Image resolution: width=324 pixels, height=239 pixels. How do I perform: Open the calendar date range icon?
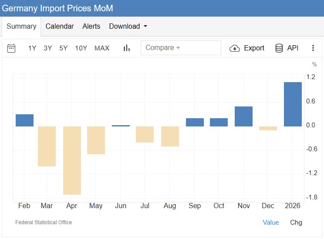(11, 48)
